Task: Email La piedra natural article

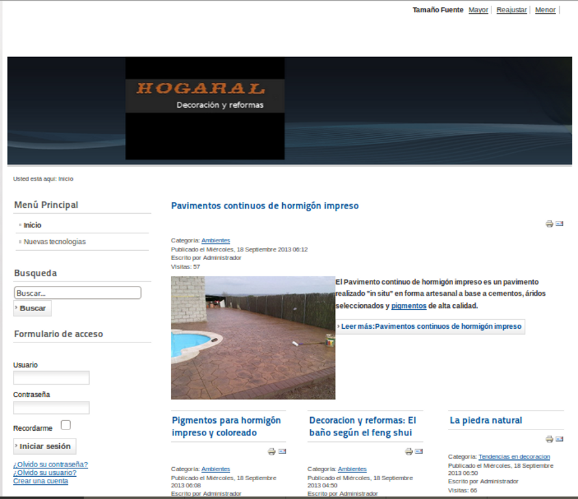Action: [x=560, y=439]
